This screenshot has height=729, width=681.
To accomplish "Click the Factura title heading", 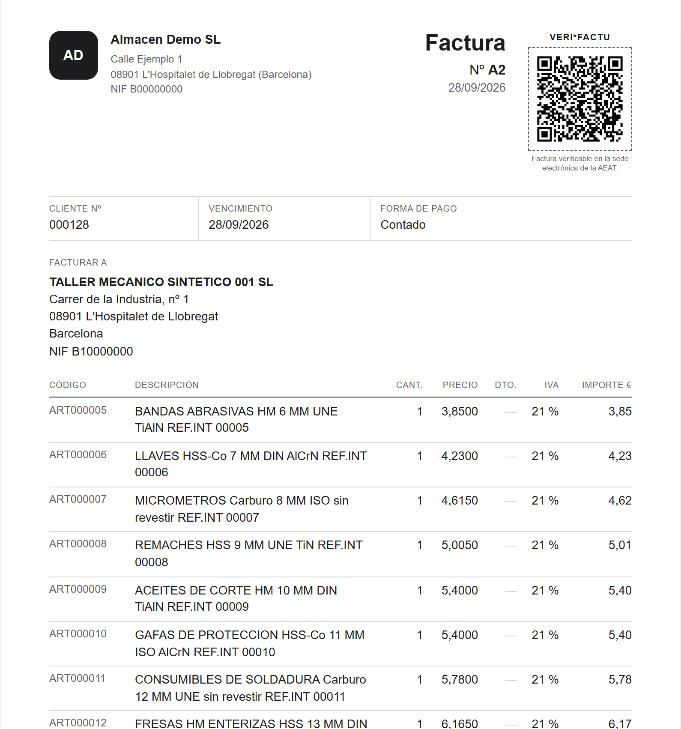I will pos(465,43).
